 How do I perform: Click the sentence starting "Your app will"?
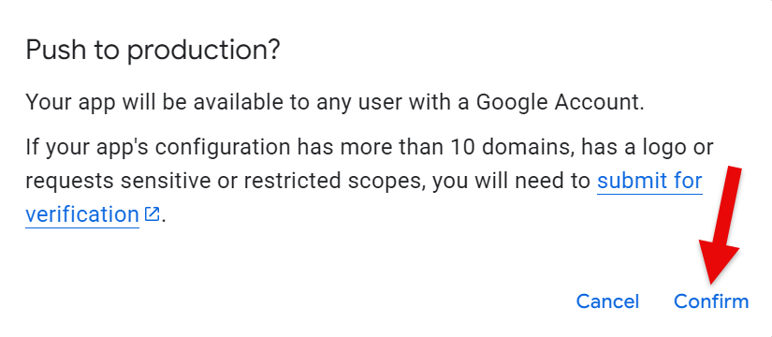(335, 102)
